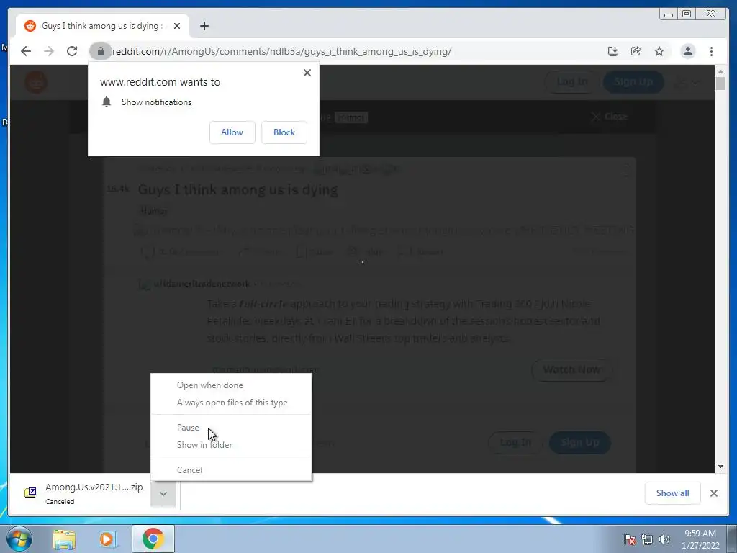Open the Chrome profile avatar

(687, 51)
